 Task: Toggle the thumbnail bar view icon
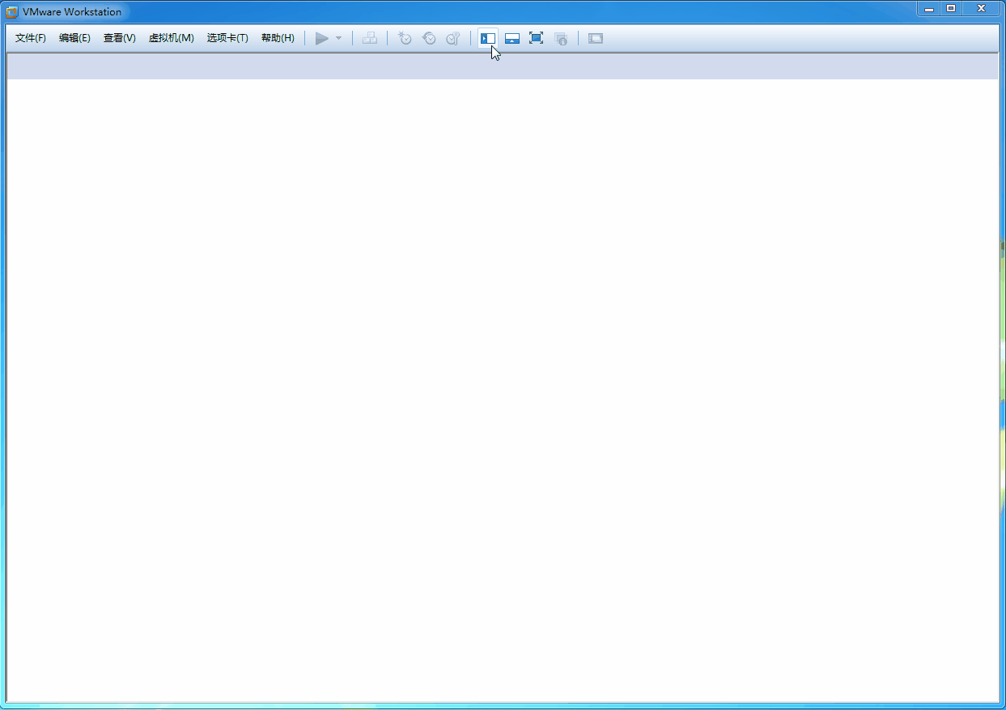[512, 38]
